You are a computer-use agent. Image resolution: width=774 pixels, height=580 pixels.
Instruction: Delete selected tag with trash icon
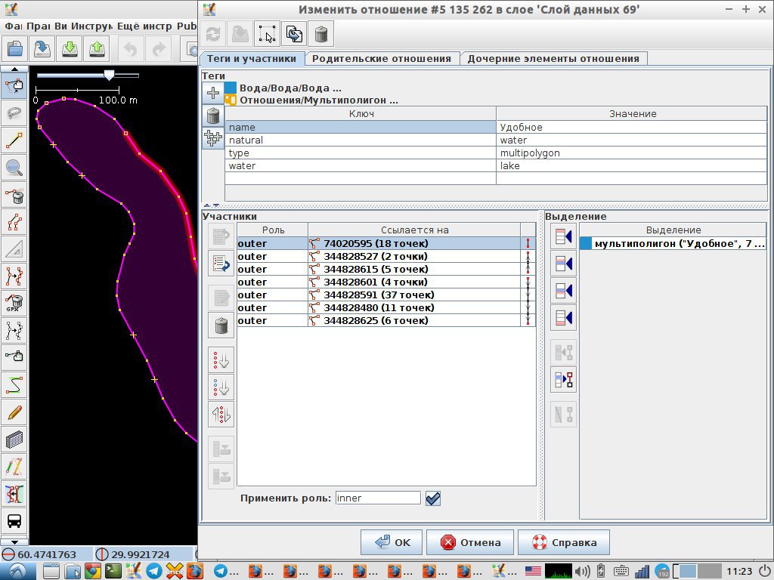[x=213, y=116]
